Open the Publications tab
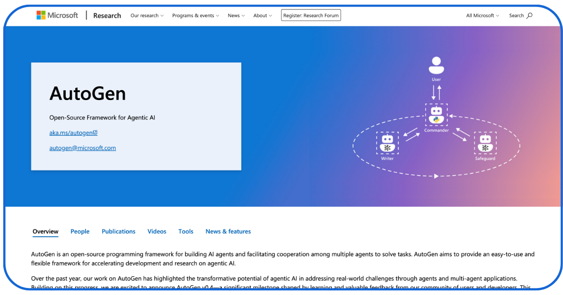563x295 pixels. (x=119, y=232)
